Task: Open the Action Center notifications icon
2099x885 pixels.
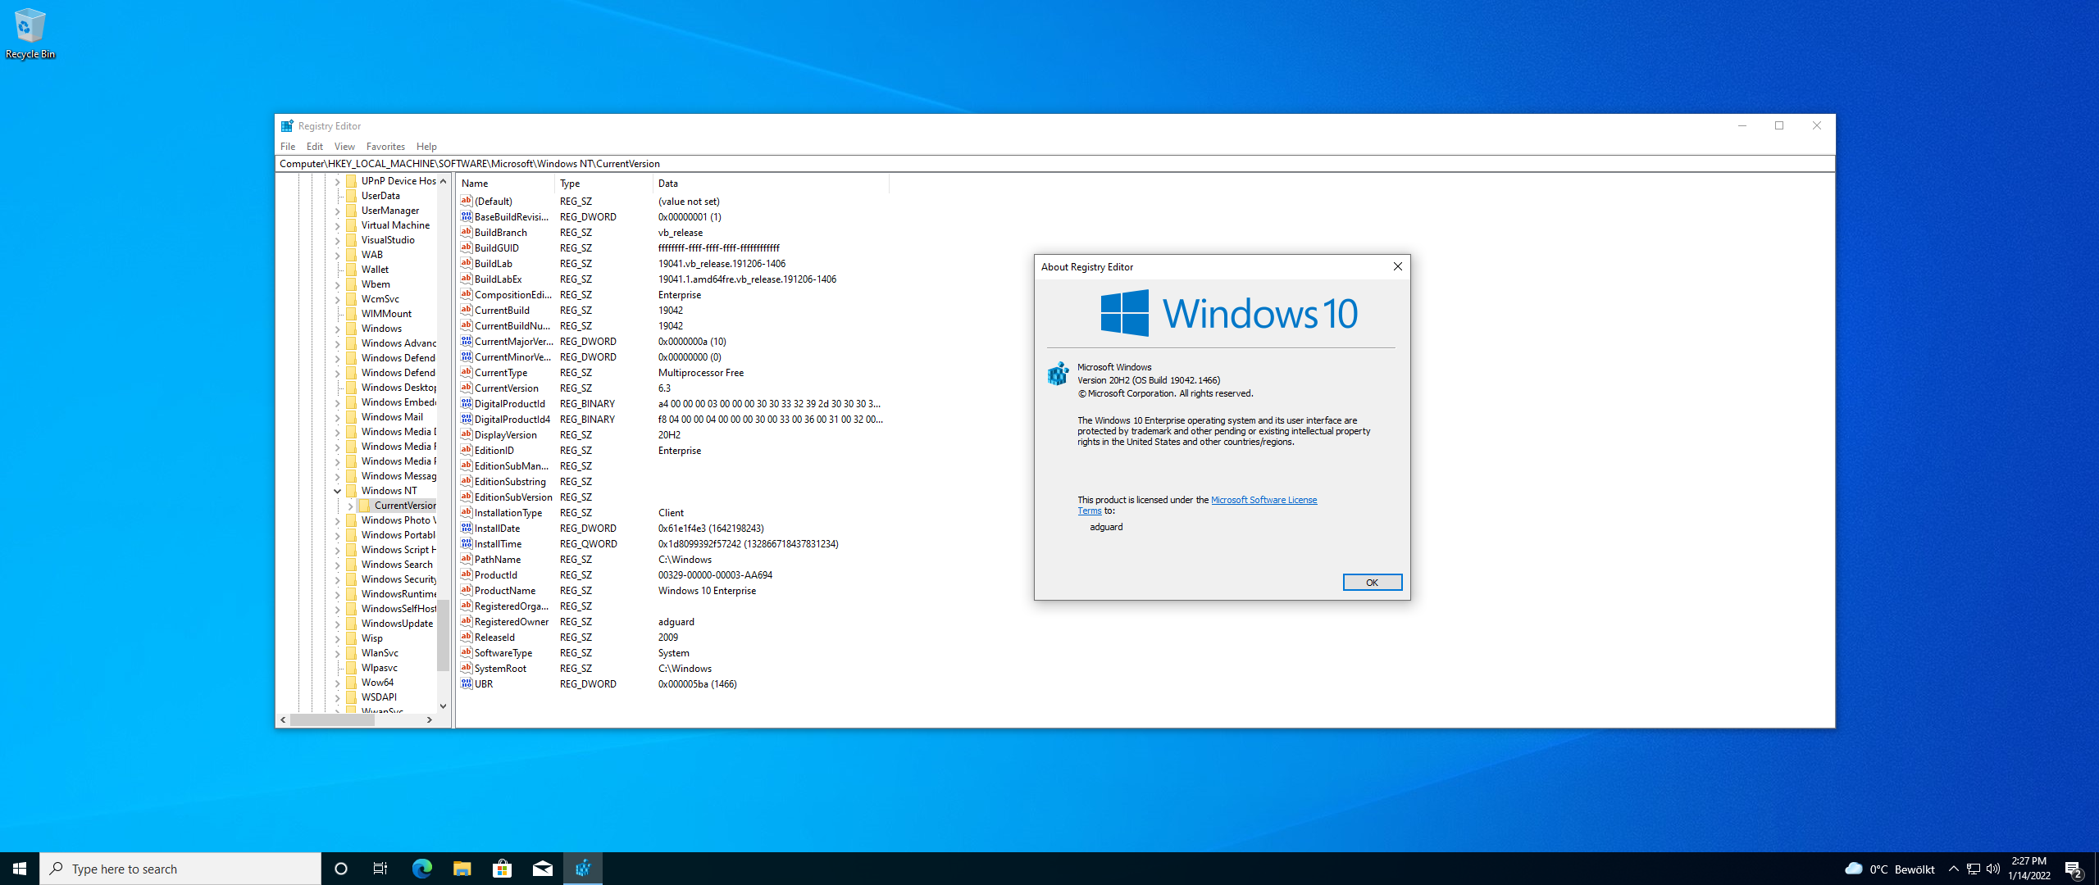Action: coord(2074,869)
